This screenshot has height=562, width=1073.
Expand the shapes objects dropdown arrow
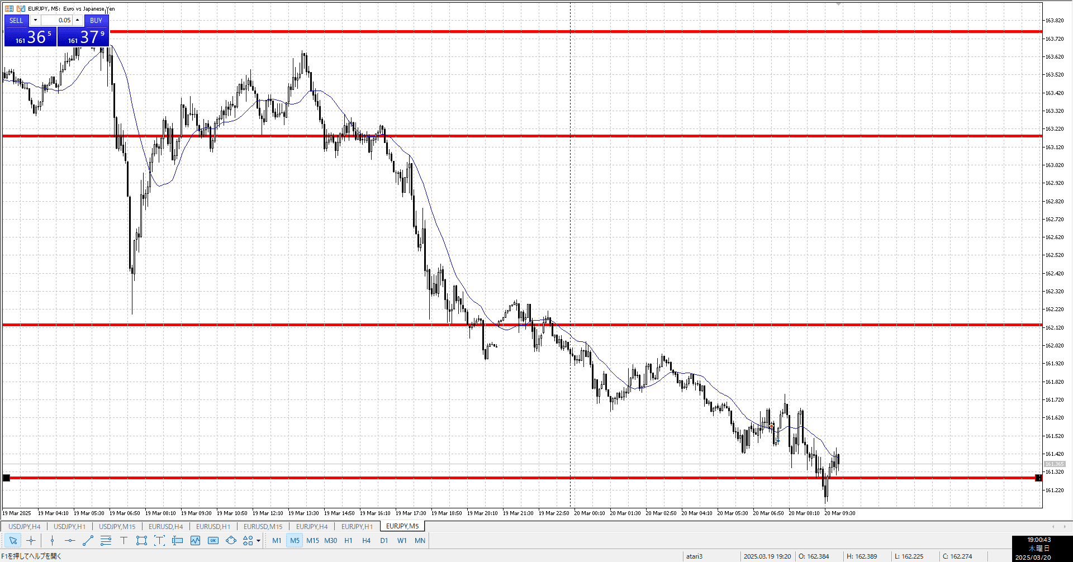tap(258, 541)
